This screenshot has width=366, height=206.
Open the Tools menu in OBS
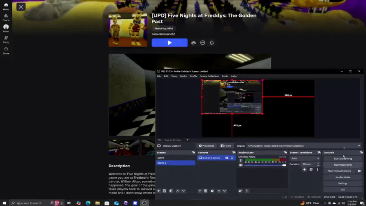pyautogui.click(x=225, y=76)
